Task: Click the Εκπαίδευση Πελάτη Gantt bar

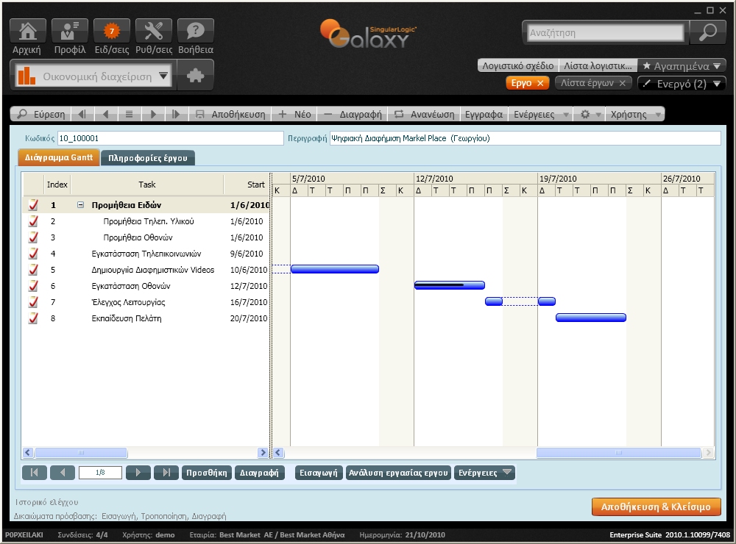Action: pos(590,318)
